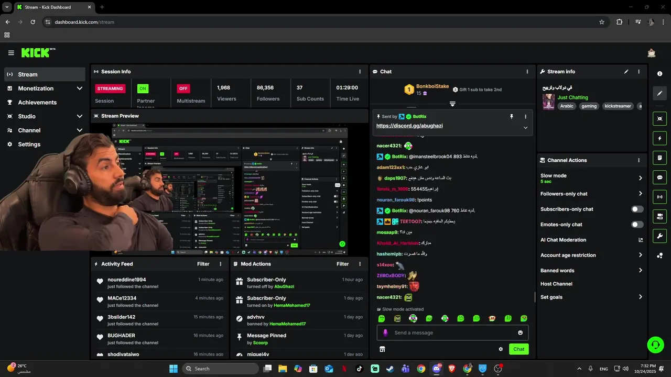Click the green Chat send button
The height and width of the screenshot is (377, 671).
[518, 349]
